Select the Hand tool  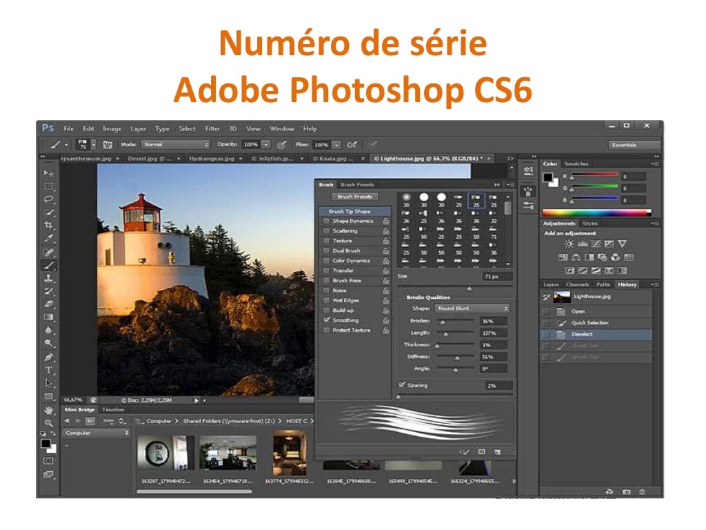coord(49,411)
